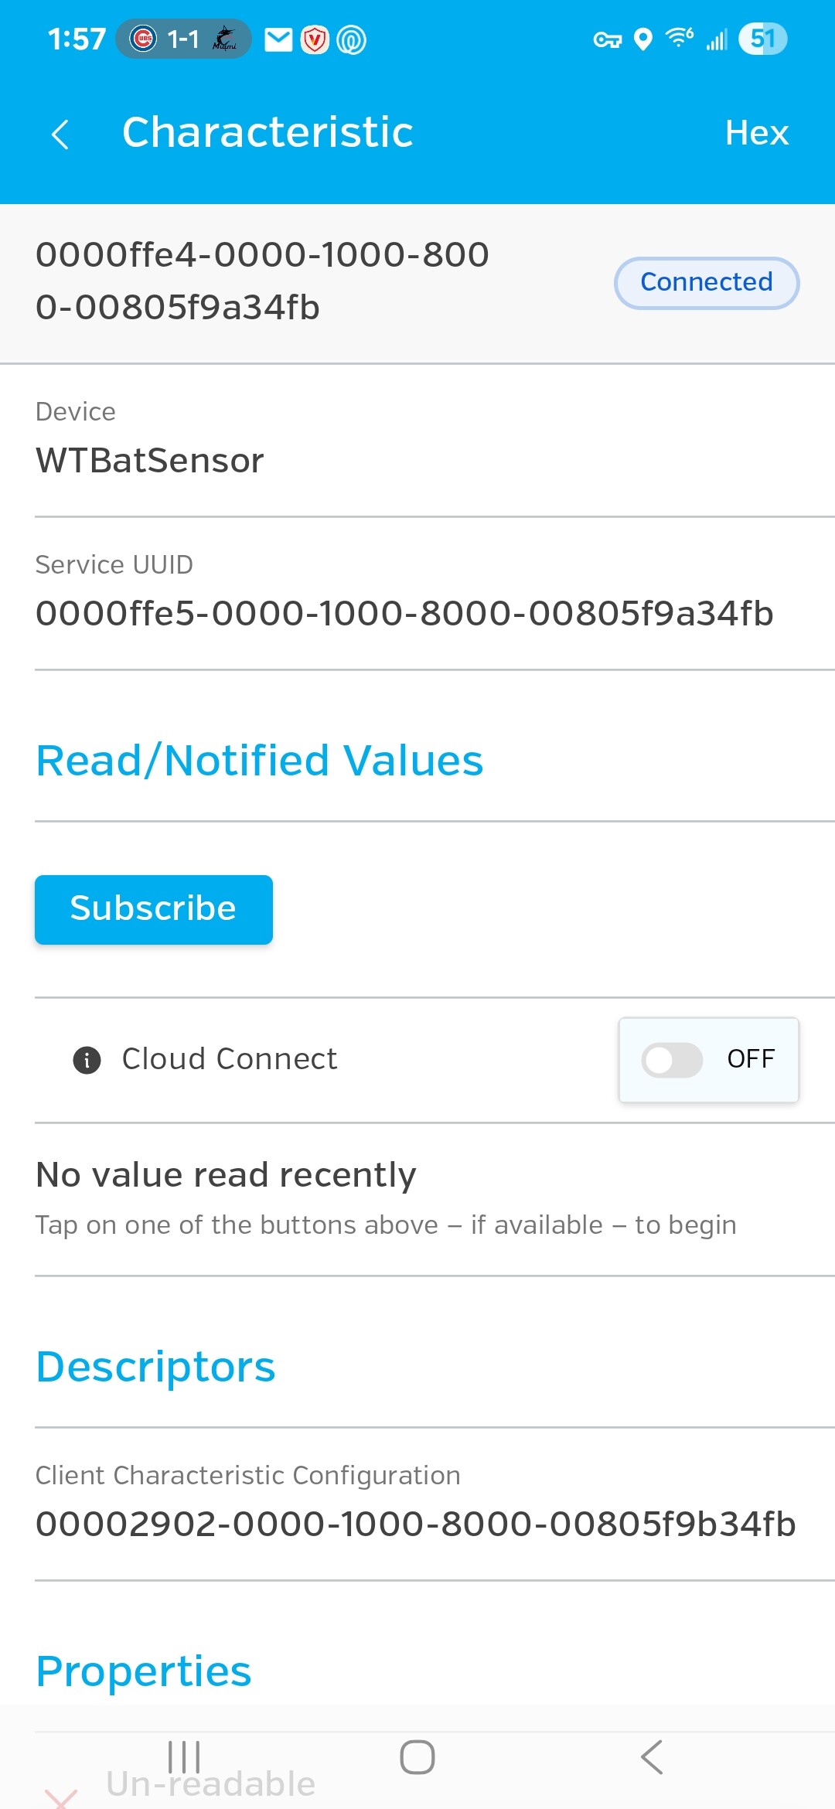
Task: Tap the Connected status badge
Action: pos(707,283)
